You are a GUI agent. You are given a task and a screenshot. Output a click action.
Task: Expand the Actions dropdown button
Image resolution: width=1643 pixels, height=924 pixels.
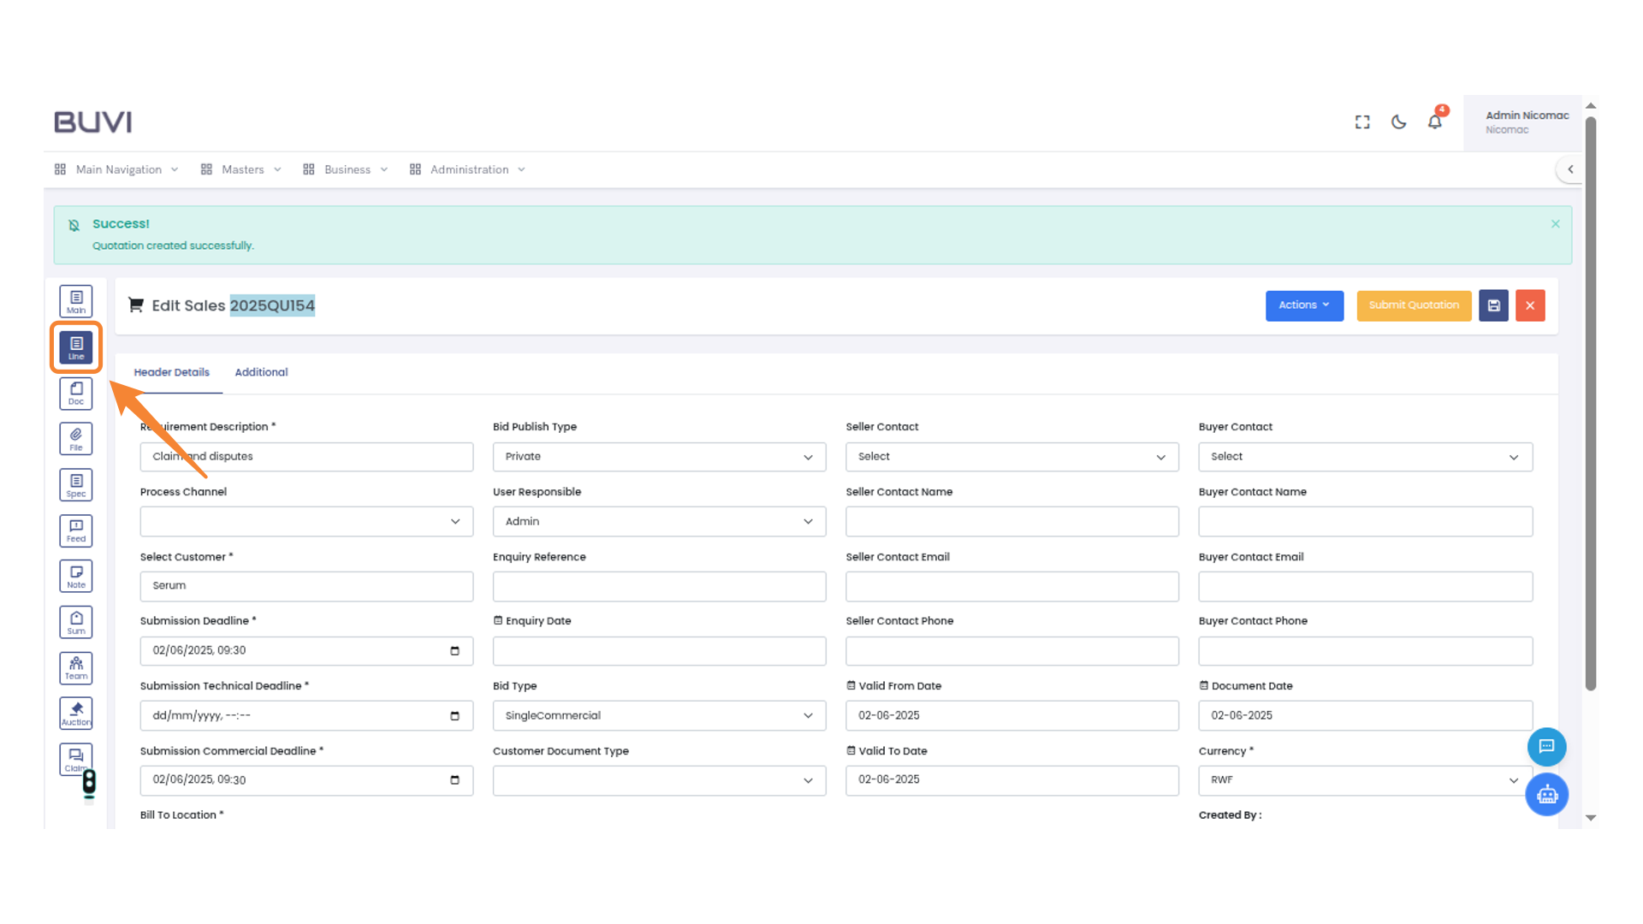pyautogui.click(x=1304, y=305)
